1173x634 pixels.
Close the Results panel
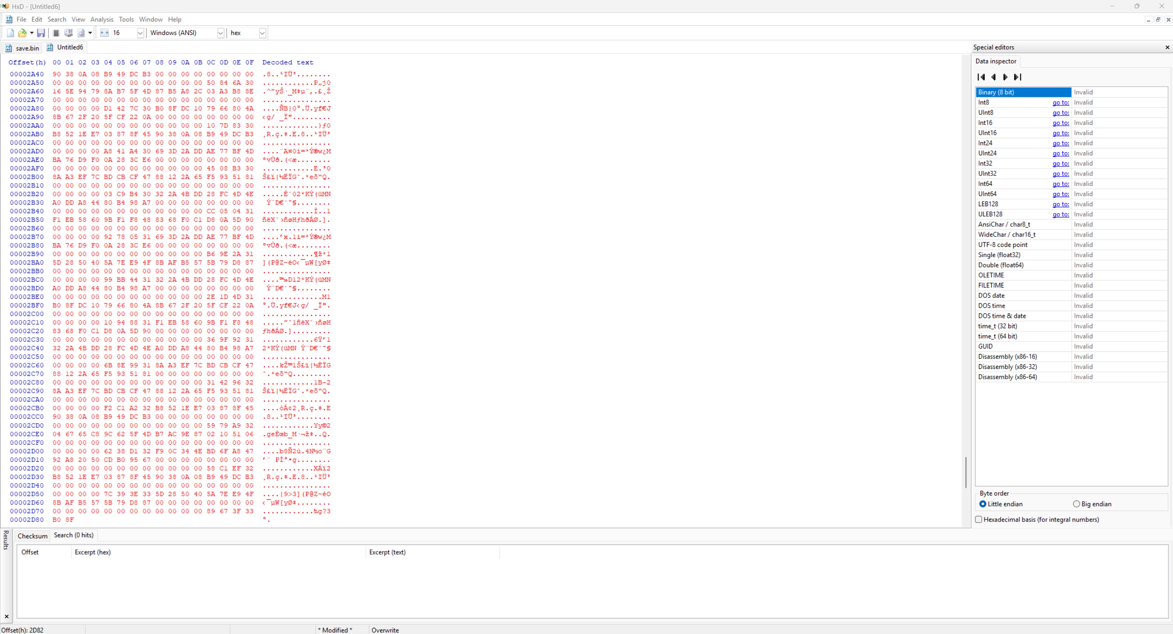pyautogui.click(x=6, y=616)
